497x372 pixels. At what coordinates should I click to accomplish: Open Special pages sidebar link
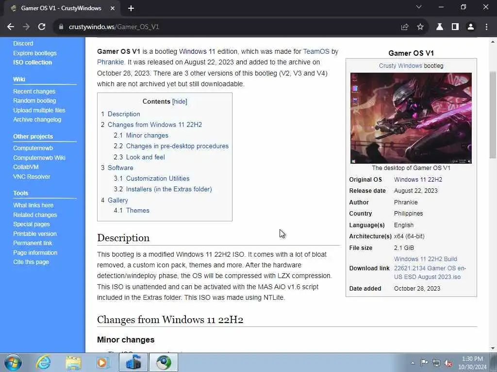[32, 224]
